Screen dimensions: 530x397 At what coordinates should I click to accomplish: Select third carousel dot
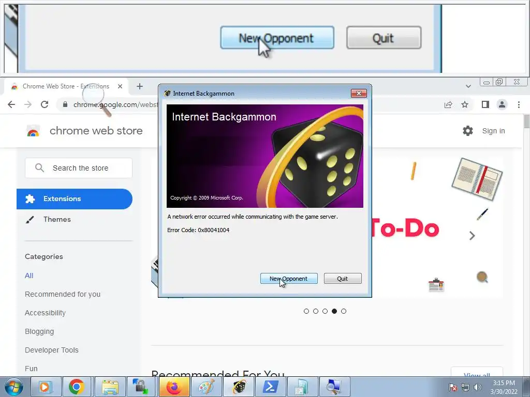pos(325,311)
